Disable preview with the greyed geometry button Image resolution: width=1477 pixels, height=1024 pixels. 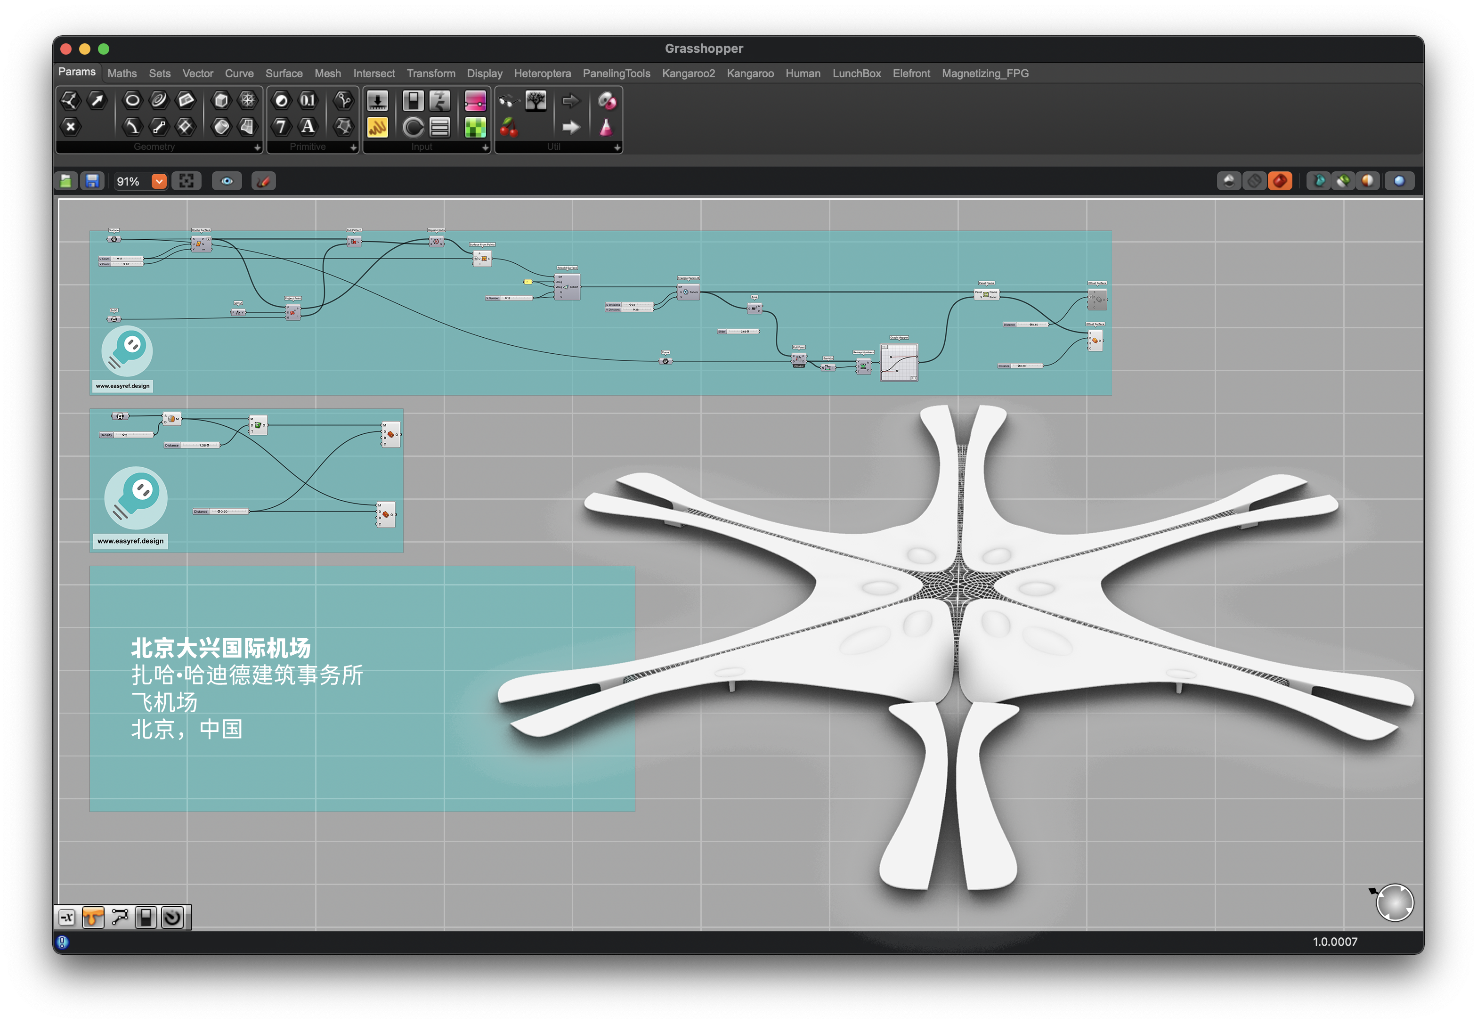point(1253,181)
